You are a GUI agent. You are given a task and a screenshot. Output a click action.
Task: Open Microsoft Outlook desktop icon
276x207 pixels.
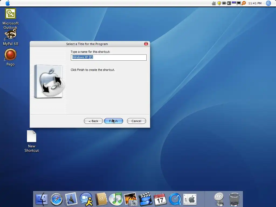11,13
